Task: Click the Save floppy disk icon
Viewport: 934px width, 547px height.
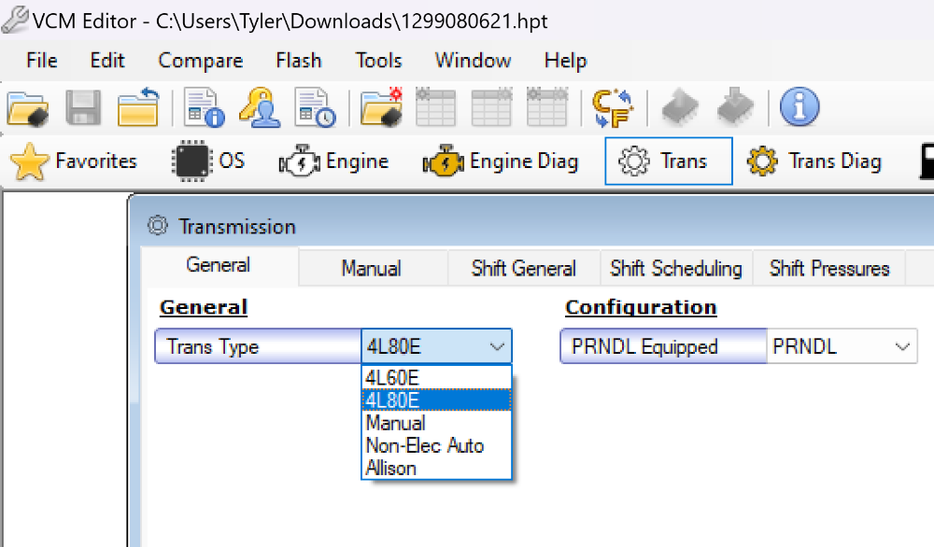Action: (83, 108)
